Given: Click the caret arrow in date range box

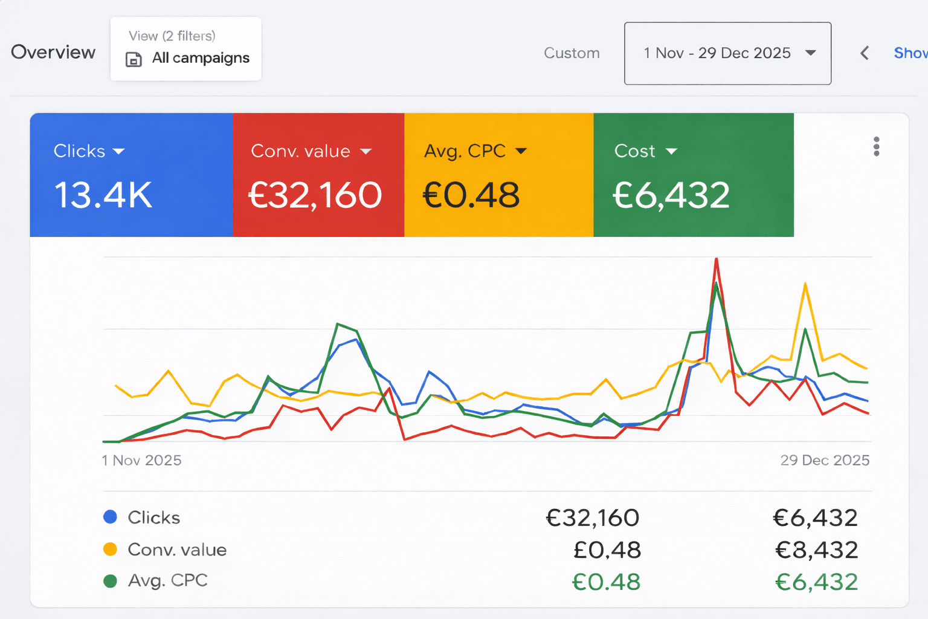Looking at the screenshot, I should pyautogui.click(x=811, y=53).
